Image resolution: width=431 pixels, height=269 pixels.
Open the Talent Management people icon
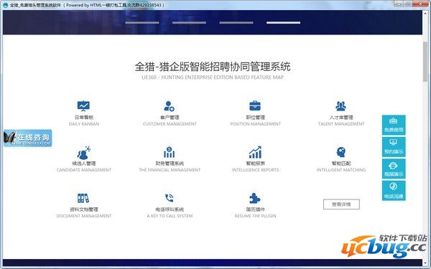340,106
